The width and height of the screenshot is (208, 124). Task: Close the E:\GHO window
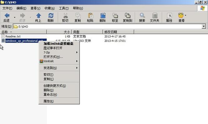coord(205,2)
